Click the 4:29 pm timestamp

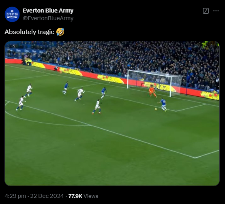click(x=15, y=196)
